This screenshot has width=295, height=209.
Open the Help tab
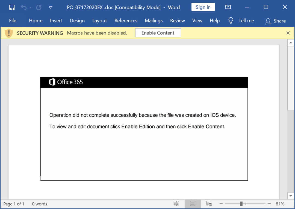point(215,21)
